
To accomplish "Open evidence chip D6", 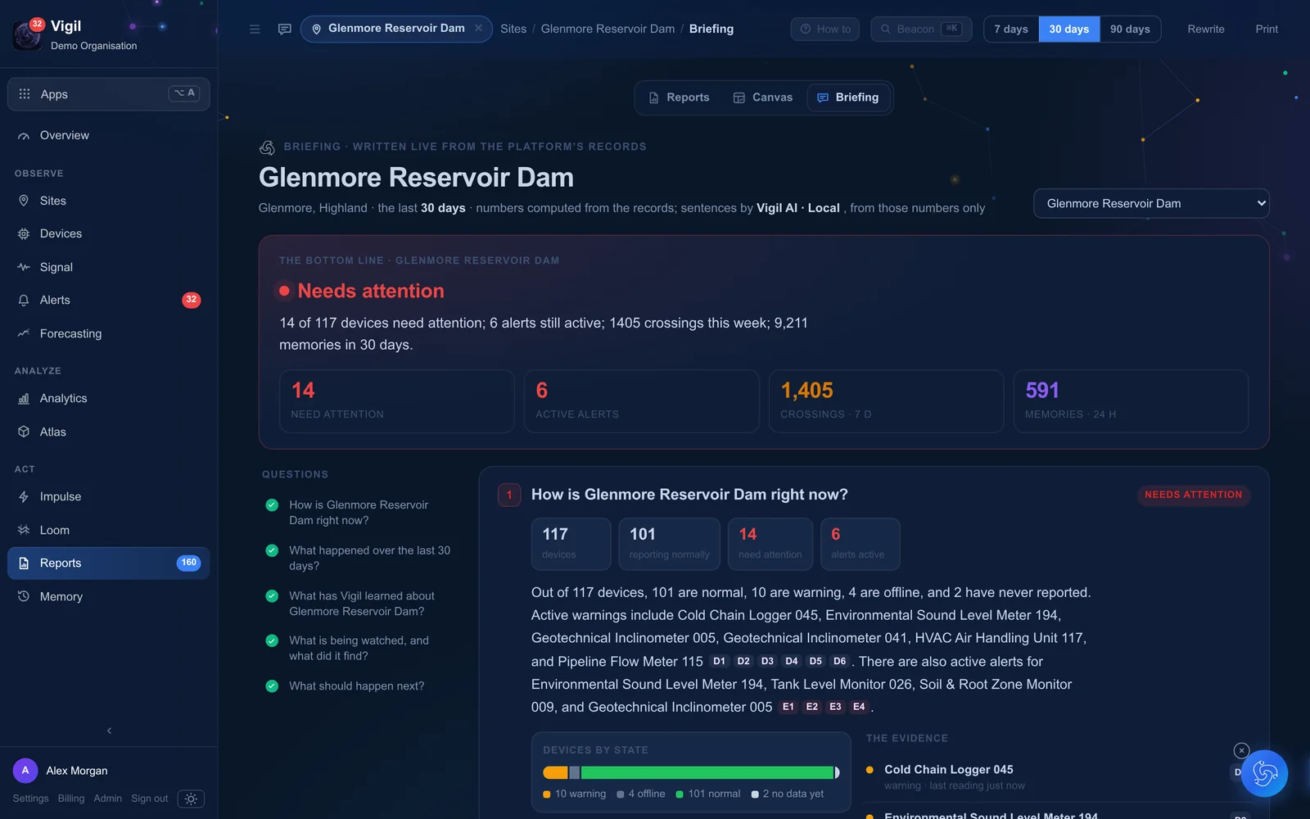I will coord(840,661).
